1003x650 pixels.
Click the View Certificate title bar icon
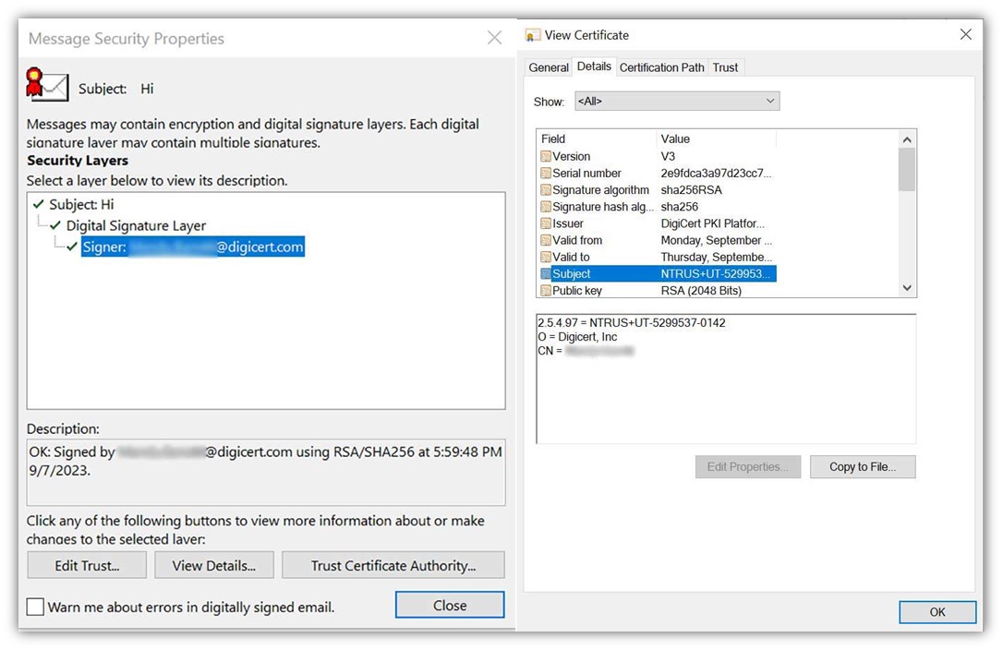coord(532,34)
